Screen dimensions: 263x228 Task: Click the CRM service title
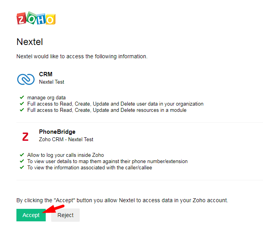coord(46,74)
